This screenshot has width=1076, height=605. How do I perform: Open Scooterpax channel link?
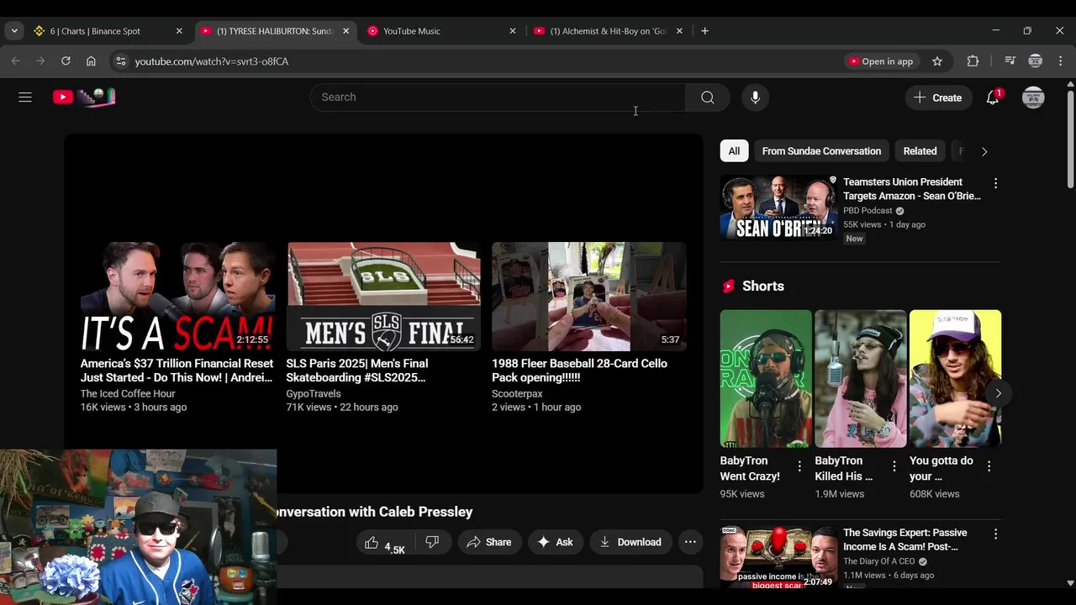(x=517, y=393)
